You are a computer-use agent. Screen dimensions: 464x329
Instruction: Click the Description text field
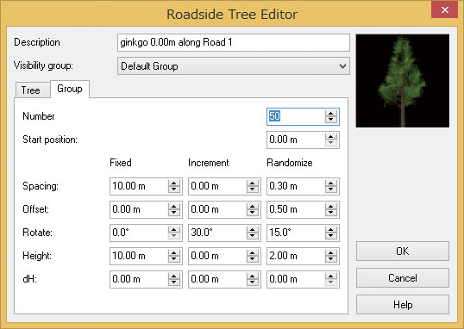(x=234, y=42)
